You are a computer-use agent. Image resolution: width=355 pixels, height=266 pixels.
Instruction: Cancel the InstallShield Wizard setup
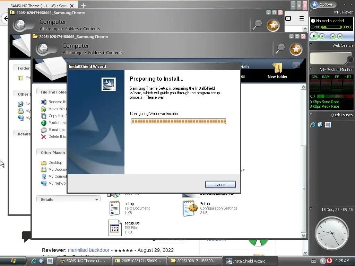(x=220, y=184)
